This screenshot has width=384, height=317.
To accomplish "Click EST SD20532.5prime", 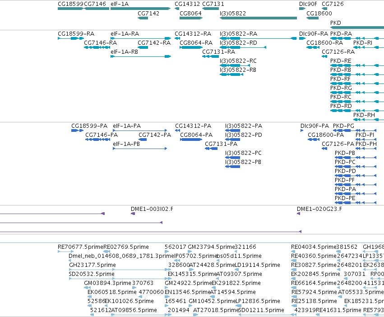I will tap(92, 274).
